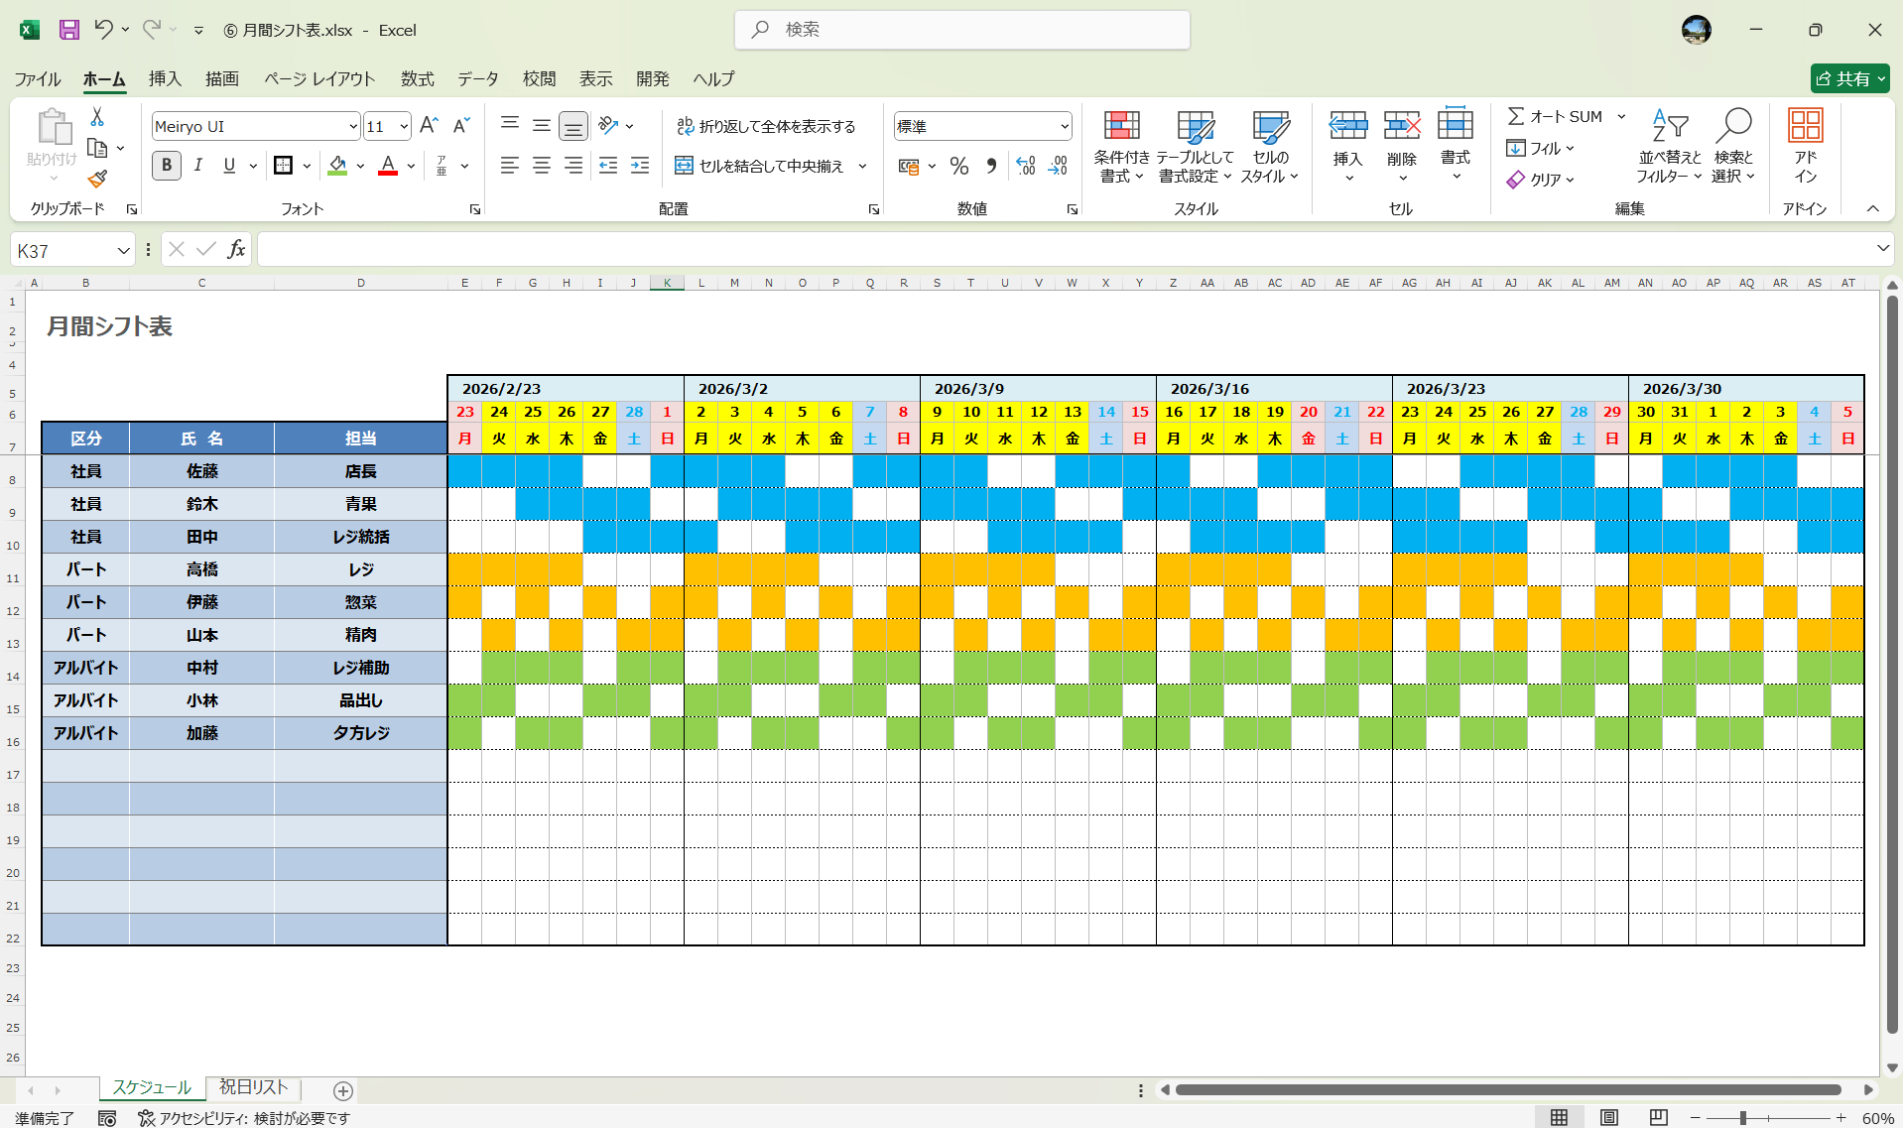Open 並べ替えとフィルター options
Screen dimensions: 1903x1128
point(1670,147)
